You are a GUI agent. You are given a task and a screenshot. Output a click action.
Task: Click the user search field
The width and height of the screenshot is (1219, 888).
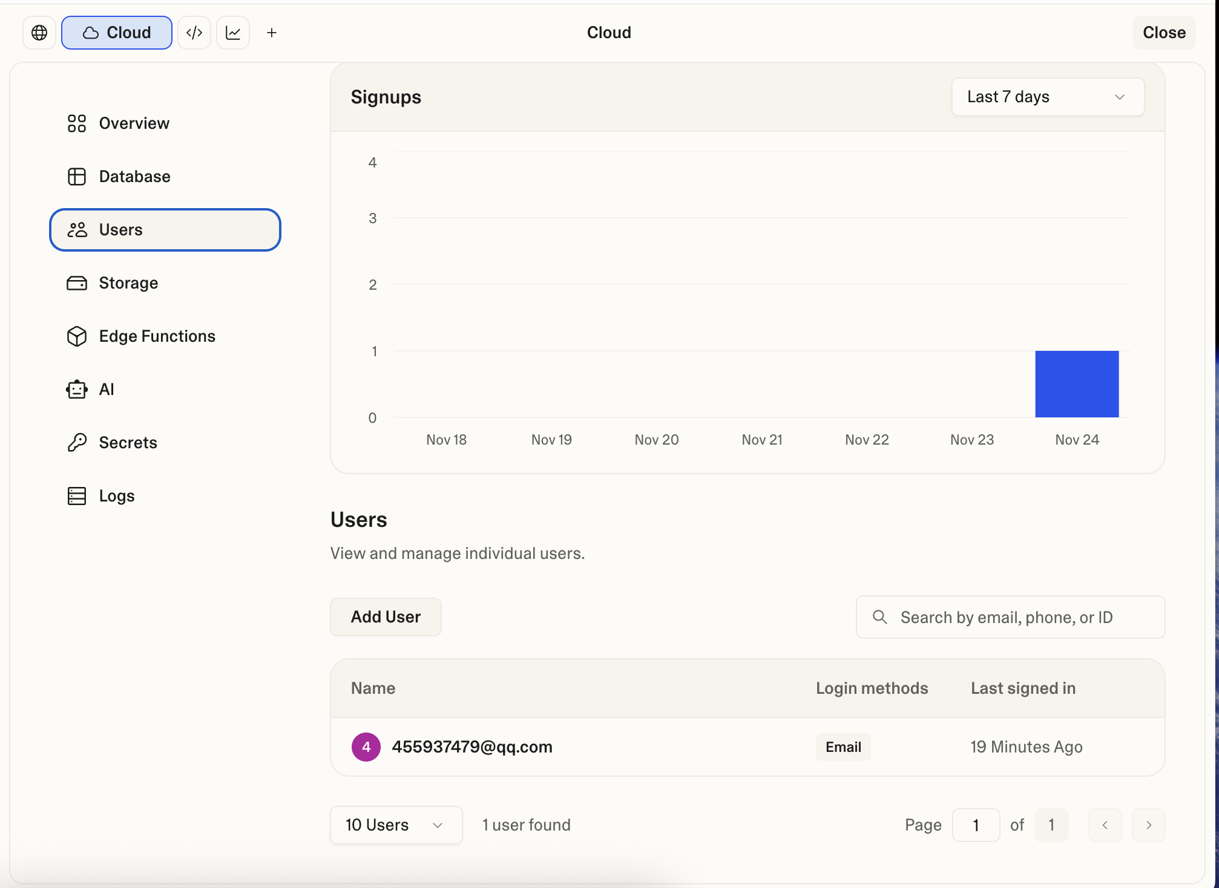point(1010,617)
